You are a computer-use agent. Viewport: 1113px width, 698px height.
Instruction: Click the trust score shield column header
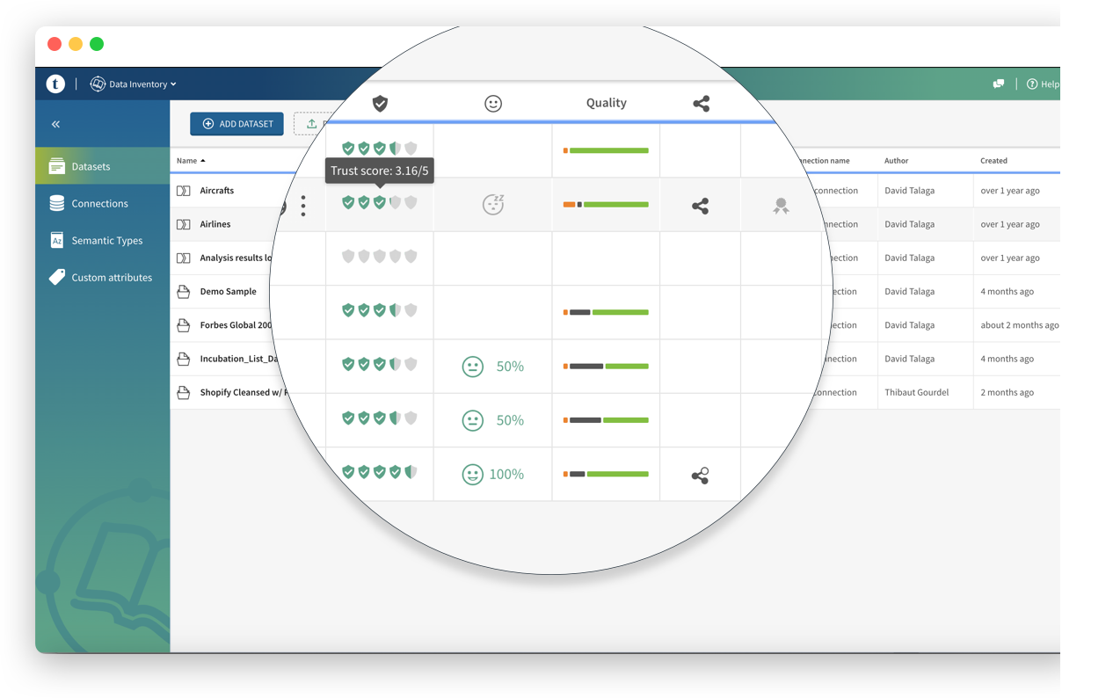pos(380,104)
